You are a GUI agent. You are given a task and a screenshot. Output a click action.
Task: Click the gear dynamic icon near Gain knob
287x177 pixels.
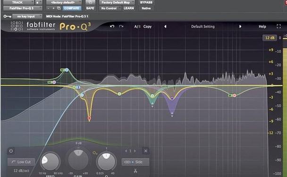pyautogui.click(x=94, y=152)
